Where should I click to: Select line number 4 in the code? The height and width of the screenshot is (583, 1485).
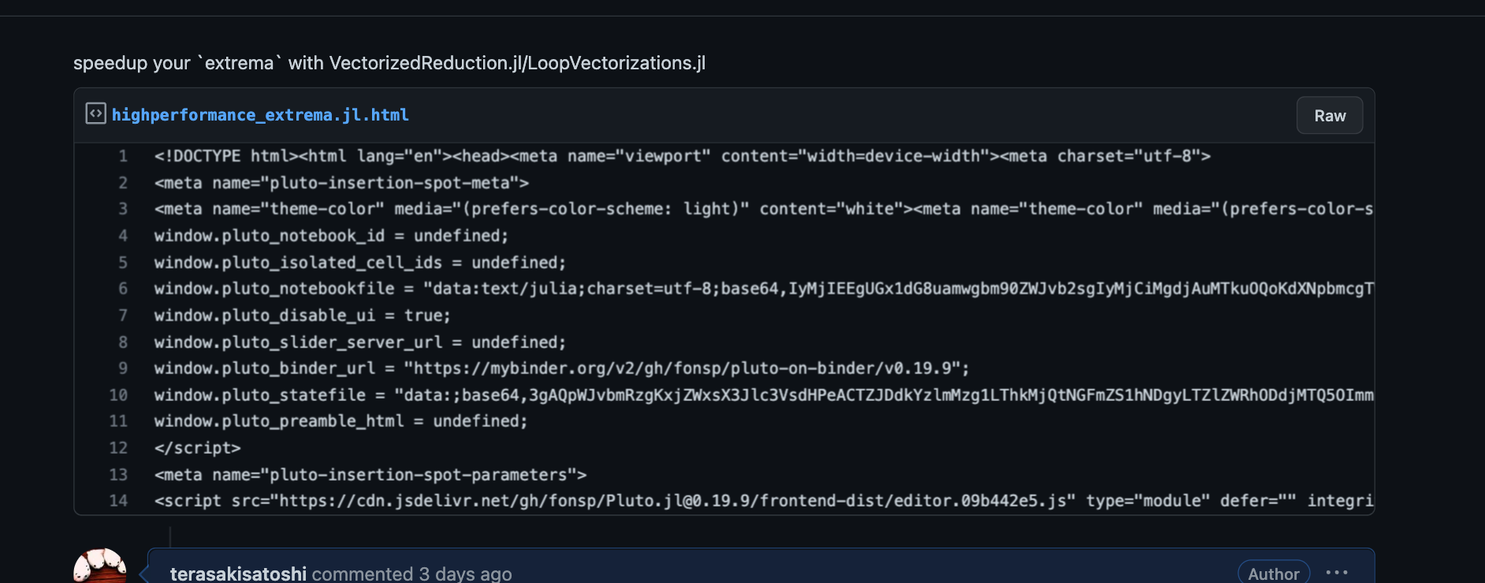(123, 236)
